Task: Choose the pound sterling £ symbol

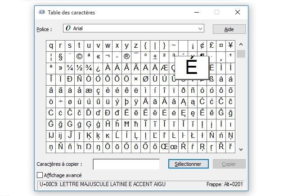Action: pos(211,46)
